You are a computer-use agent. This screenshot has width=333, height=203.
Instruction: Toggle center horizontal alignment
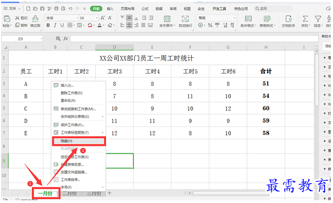pos(129,25)
